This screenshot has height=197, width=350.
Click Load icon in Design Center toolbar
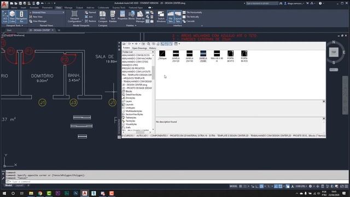pos(124,44)
